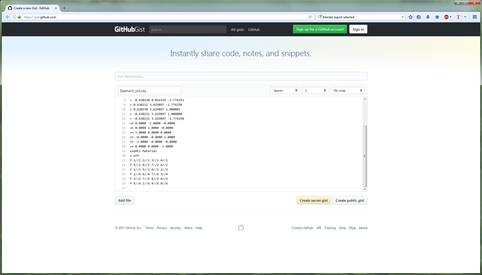Edit the Elephant_coll.obj filename field
The width and height of the screenshot is (482, 275).
click(149, 91)
